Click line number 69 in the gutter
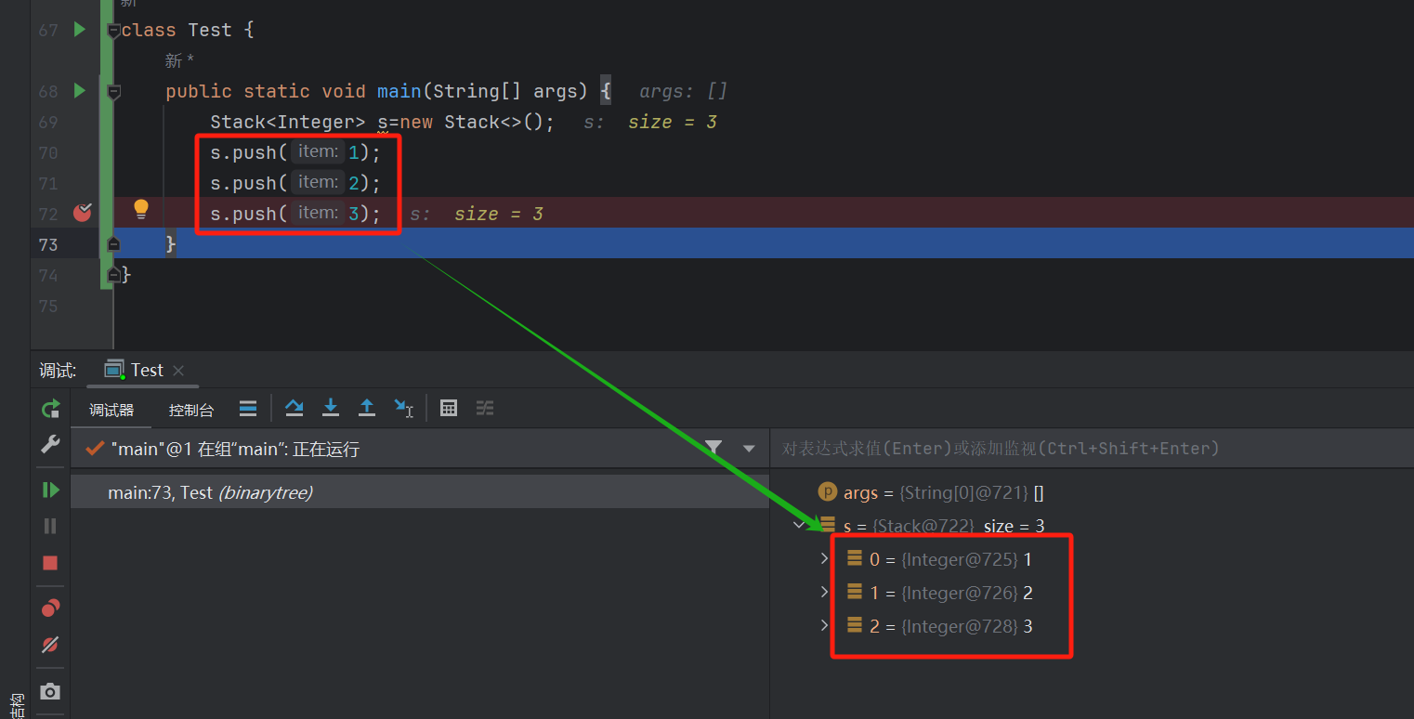Screen dimensions: 1414x719 (x=48, y=122)
